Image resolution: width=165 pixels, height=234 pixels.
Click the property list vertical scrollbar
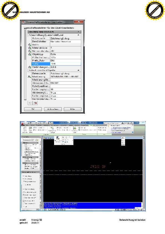pos(25,65)
